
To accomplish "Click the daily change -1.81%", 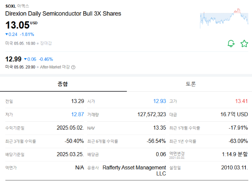I will point(27,34).
